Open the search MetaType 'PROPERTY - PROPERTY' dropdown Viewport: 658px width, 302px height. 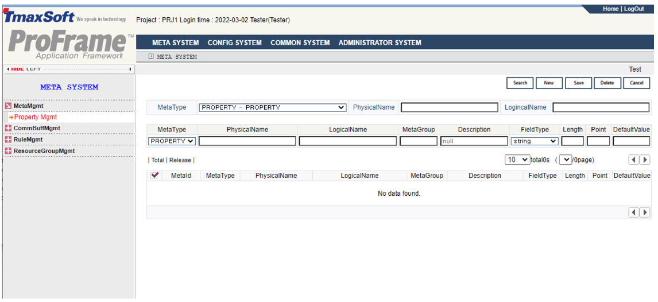pyautogui.click(x=272, y=107)
